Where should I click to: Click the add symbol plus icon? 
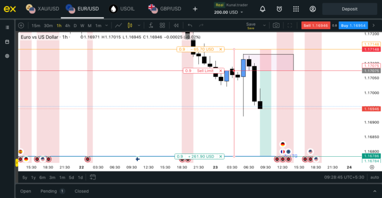(x=21, y=25)
